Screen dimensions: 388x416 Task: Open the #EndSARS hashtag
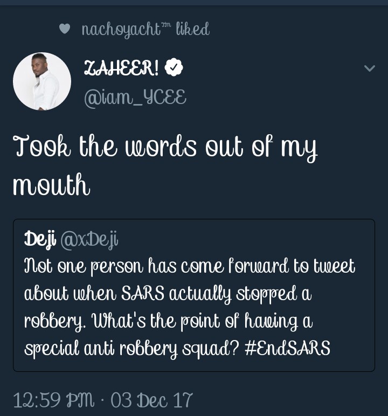coord(287,348)
